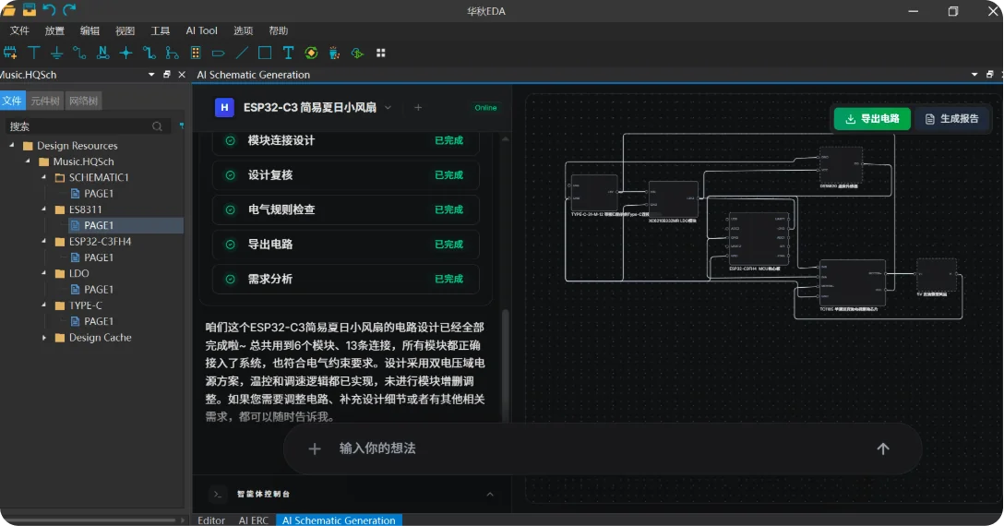
Task: Open the 放置 menu
Action: coord(54,30)
